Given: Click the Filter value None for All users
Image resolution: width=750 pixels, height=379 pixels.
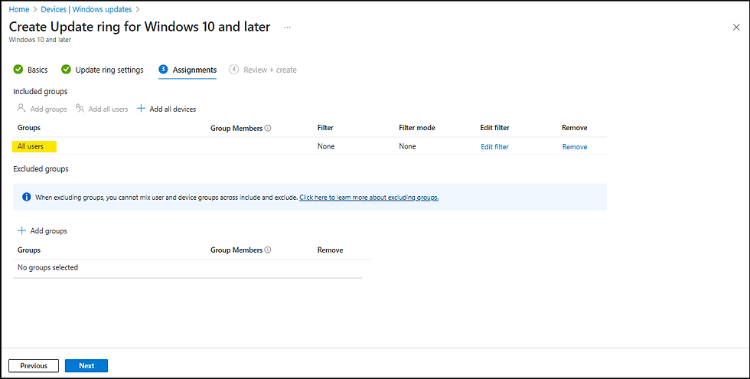Looking at the screenshot, I should click(326, 146).
